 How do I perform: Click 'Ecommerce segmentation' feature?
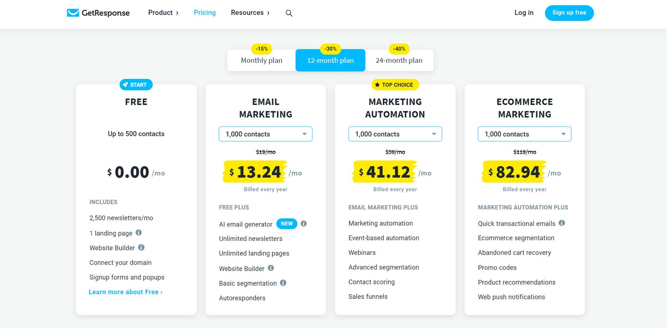[x=516, y=238]
